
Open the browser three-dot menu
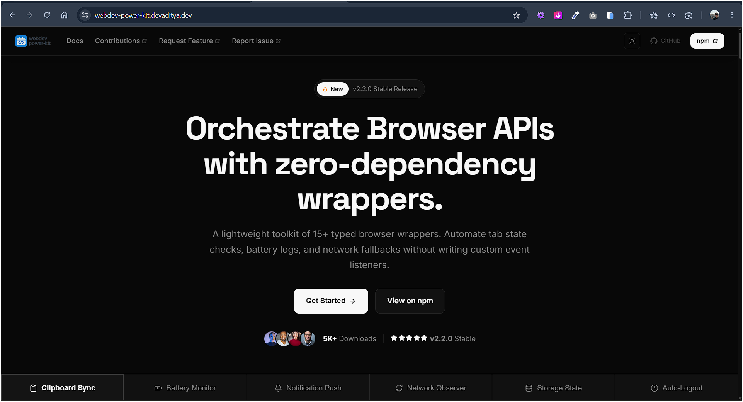(732, 15)
